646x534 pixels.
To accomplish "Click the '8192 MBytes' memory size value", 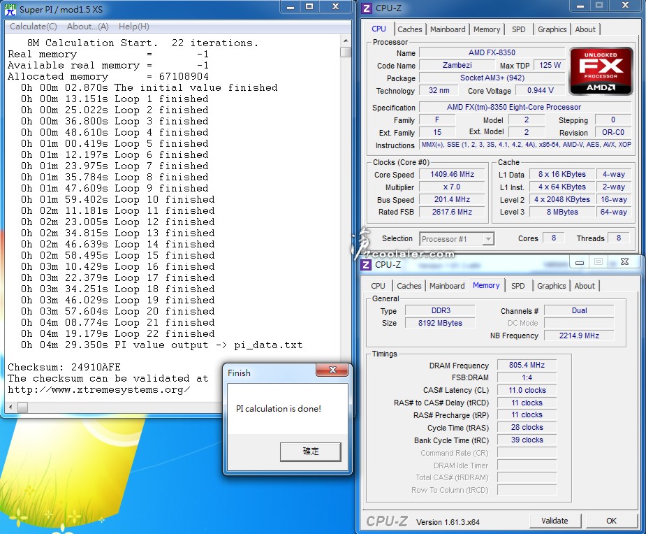I will tap(441, 324).
